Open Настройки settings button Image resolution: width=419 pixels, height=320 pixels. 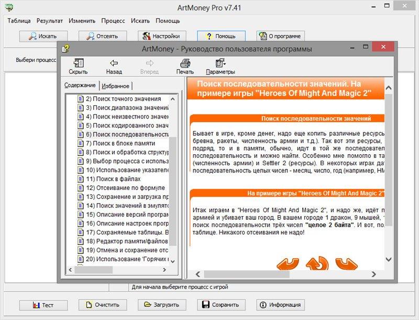162,36
